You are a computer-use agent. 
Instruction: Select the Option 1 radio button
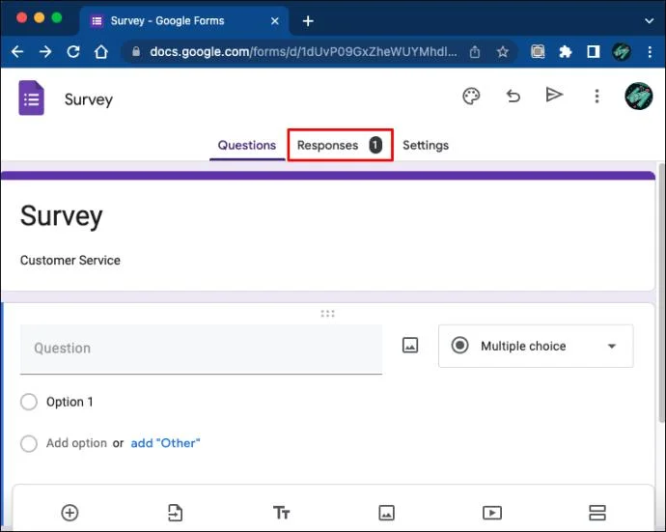[x=29, y=402]
